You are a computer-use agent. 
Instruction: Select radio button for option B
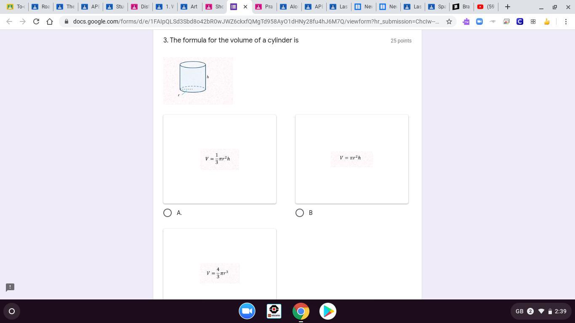[x=300, y=213]
